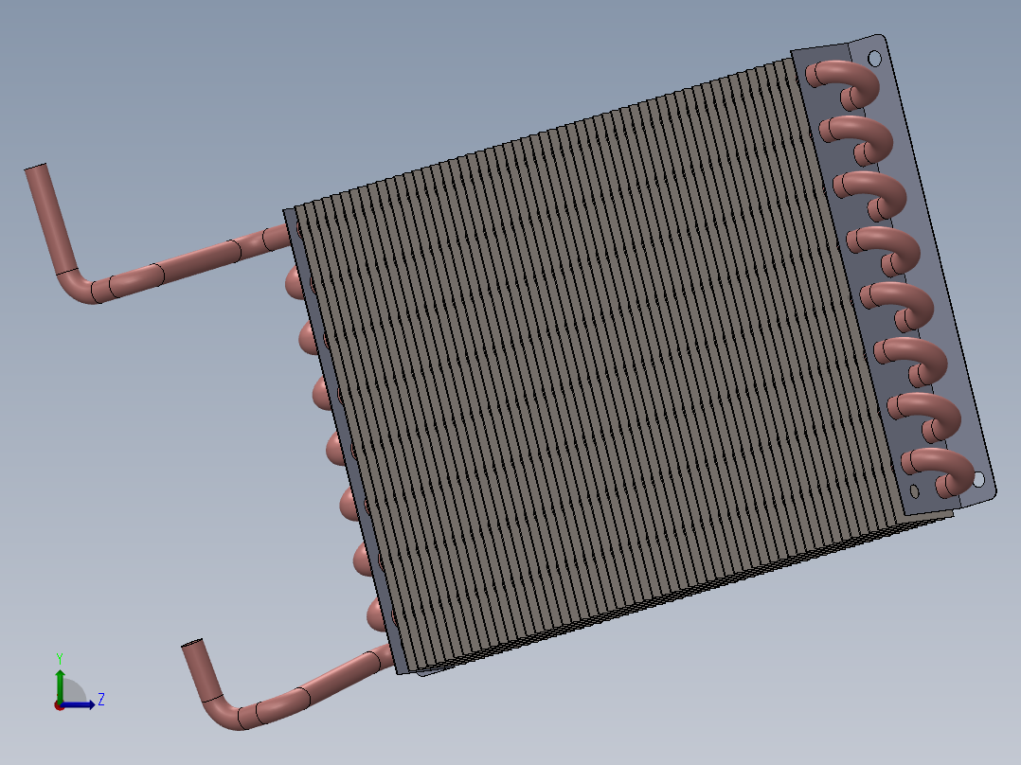The image size is (1021, 765).
Task: Click the blue Z axis of the triad
Action: [78, 704]
